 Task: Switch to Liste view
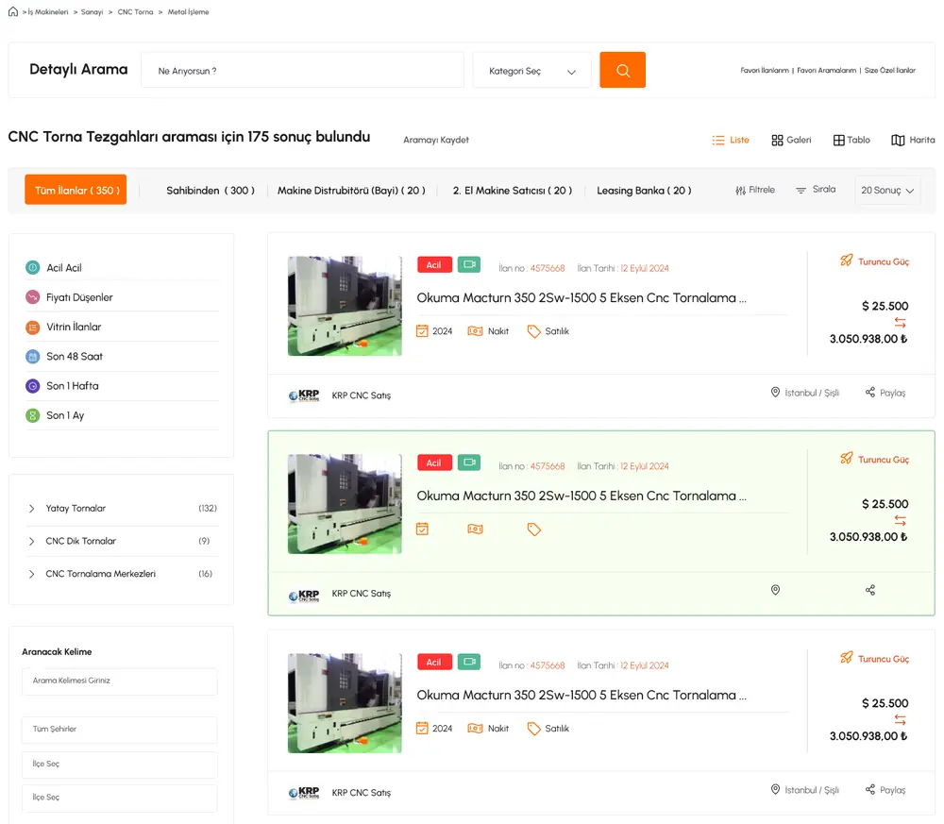pyautogui.click(x=731, y=140)
